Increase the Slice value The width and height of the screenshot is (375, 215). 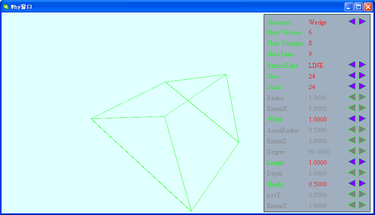(363, 76)
